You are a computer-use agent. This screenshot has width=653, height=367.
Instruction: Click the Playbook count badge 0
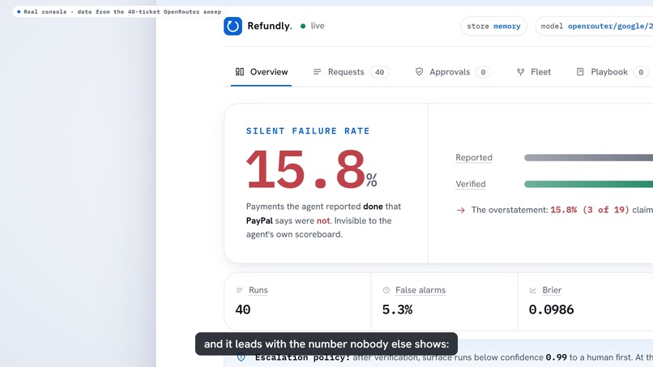coord(641,72)
